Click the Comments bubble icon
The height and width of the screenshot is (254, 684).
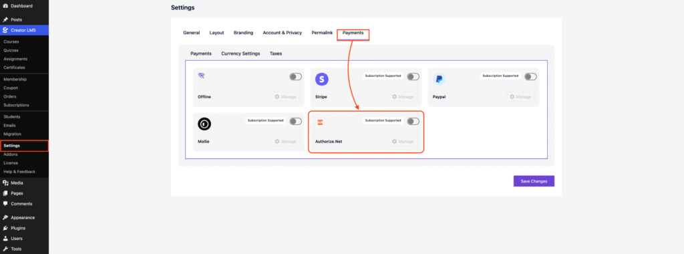pos(5,204)
